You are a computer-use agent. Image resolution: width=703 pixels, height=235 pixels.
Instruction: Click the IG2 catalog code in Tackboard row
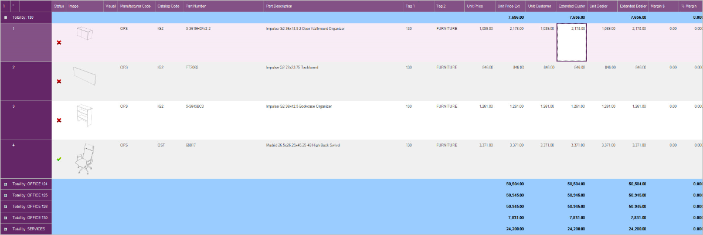coord(161,67)
